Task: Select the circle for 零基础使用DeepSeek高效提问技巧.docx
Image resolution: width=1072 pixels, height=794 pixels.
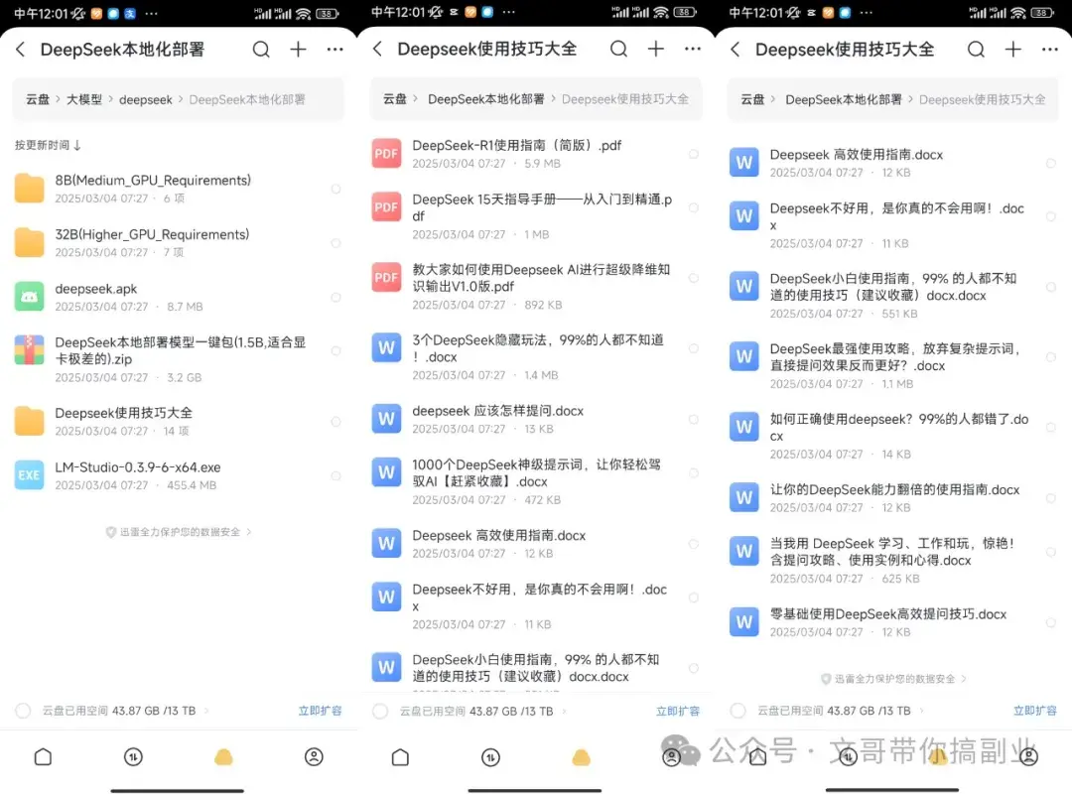Action: pyautogui.click(x=1051, y=622)
